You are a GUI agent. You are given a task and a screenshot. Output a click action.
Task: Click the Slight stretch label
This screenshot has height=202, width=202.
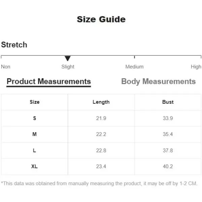pyautogui.click(x=68, y=67)
